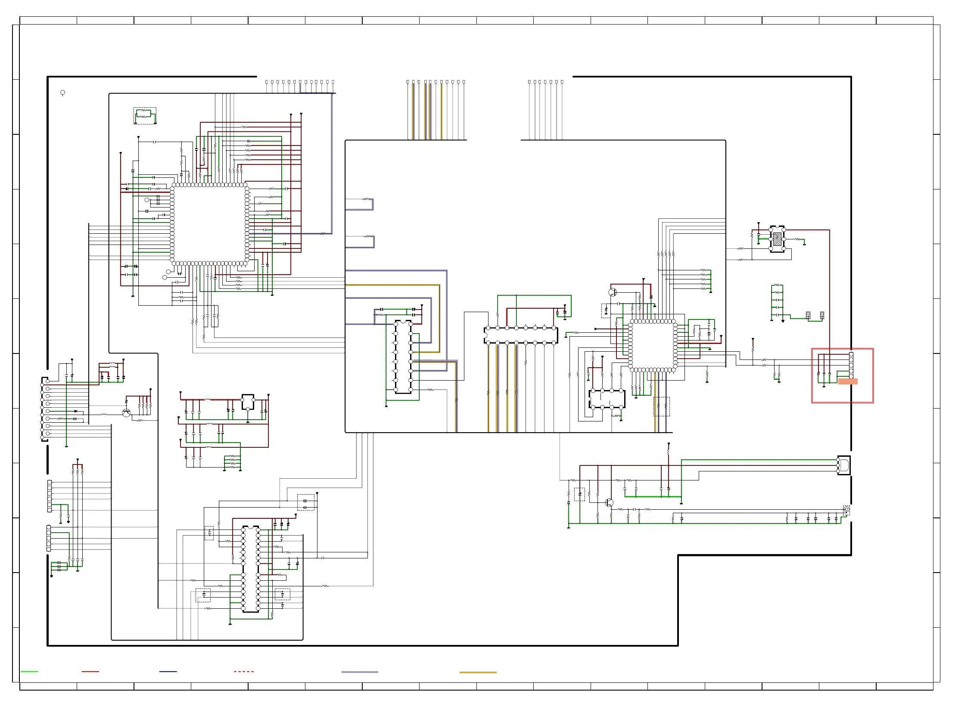Click the green line legend swatch
Viewport: 977px width, 725px height.
29,672
